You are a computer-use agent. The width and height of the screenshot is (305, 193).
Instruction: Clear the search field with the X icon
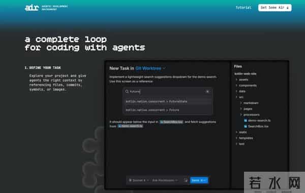(x=207, y=92)
